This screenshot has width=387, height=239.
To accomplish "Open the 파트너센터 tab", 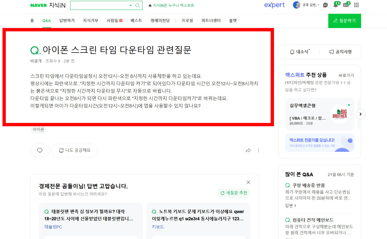I will click(211, 21).
